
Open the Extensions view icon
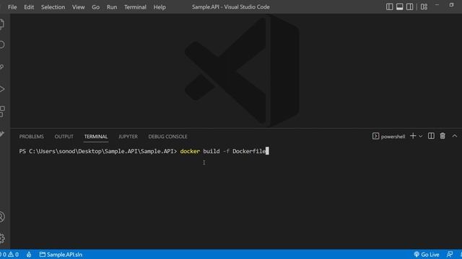2,112
